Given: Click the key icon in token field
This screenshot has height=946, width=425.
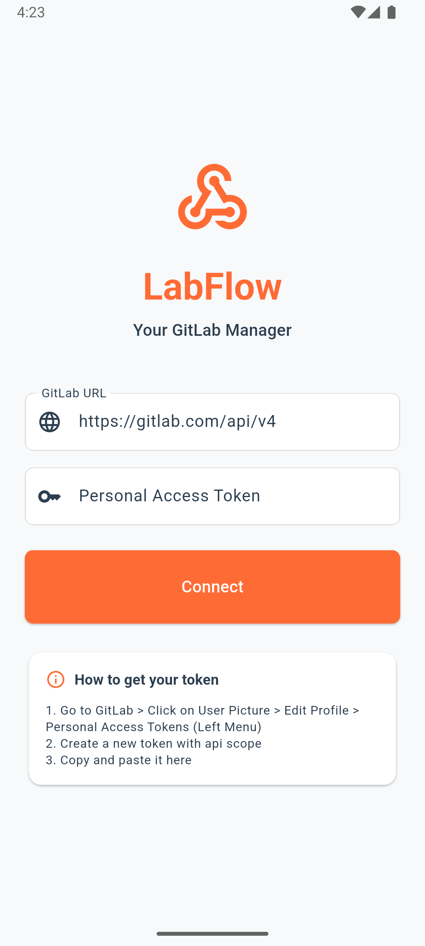Looking at the screenshot, I should [x=50, y=496].
